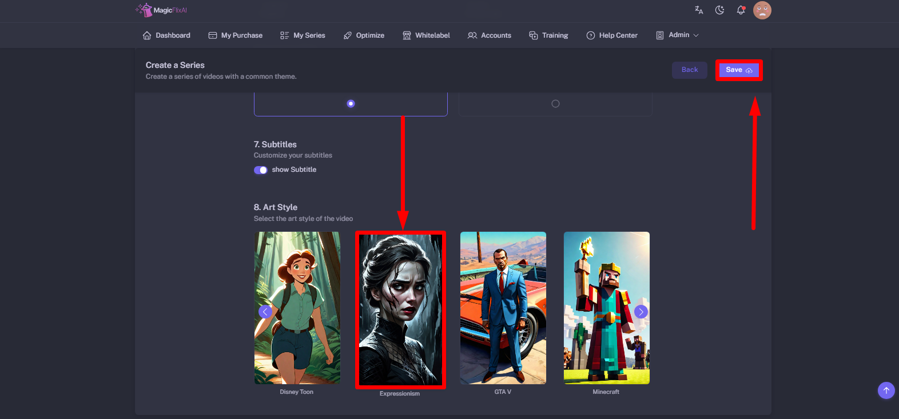This screenshot has height=419, width=899.
Task: Click the Training icon
Action: coord(534,35)
